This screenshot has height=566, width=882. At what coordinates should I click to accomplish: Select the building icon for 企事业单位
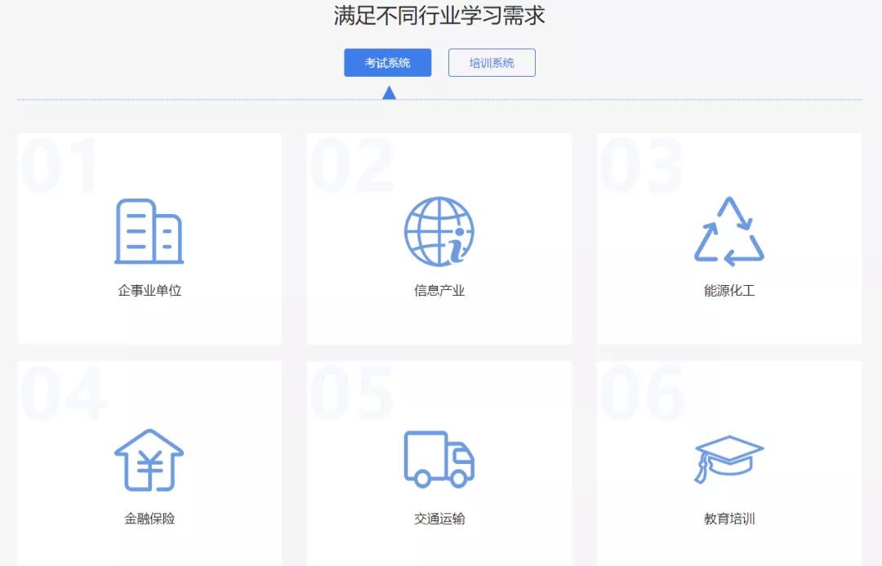pyautogui.click(x=147, y=230)
